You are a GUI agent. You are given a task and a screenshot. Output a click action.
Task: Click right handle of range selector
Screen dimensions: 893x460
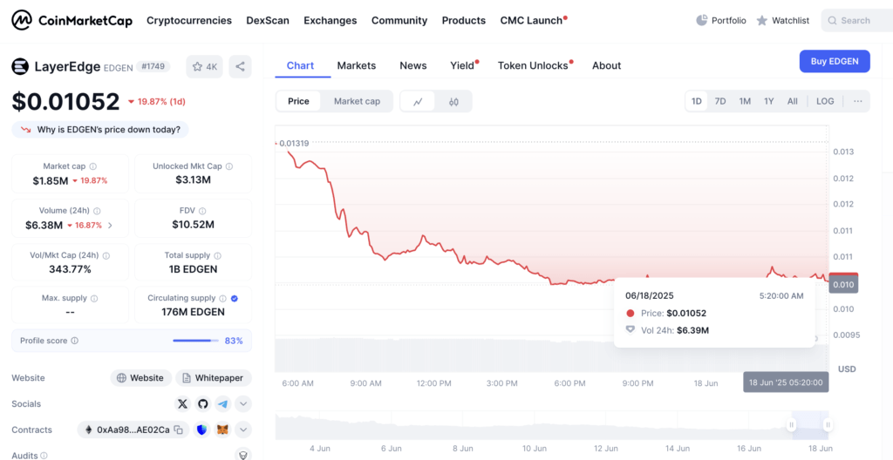point(828,424)
